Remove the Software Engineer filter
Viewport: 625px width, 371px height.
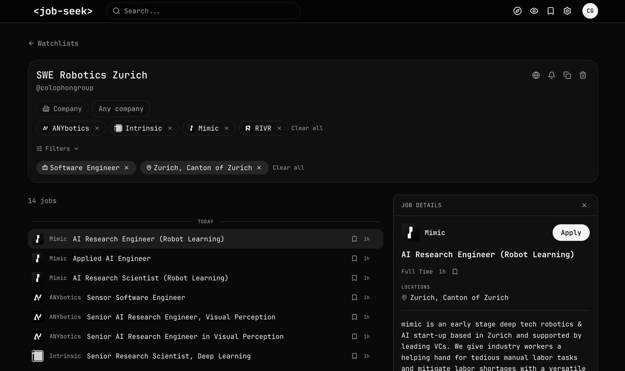[x=126, y=168]
